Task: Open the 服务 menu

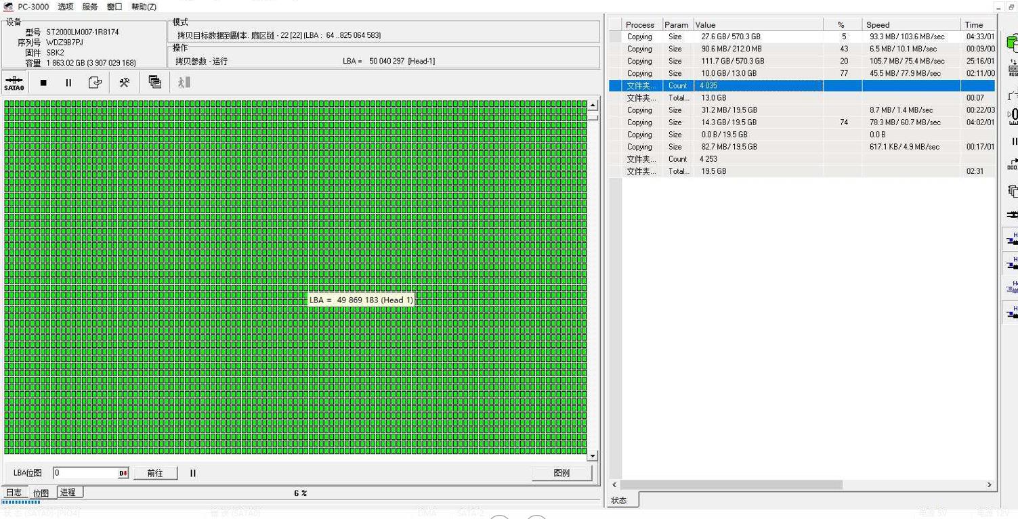Action: pyautogui.click(x=89, y=7)
